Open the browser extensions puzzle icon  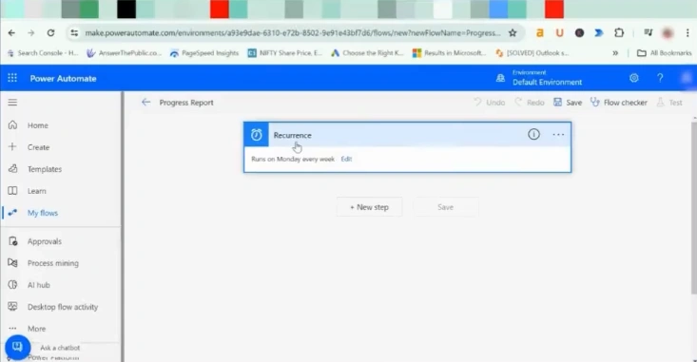pyautogui.click(x=619, y=33)
